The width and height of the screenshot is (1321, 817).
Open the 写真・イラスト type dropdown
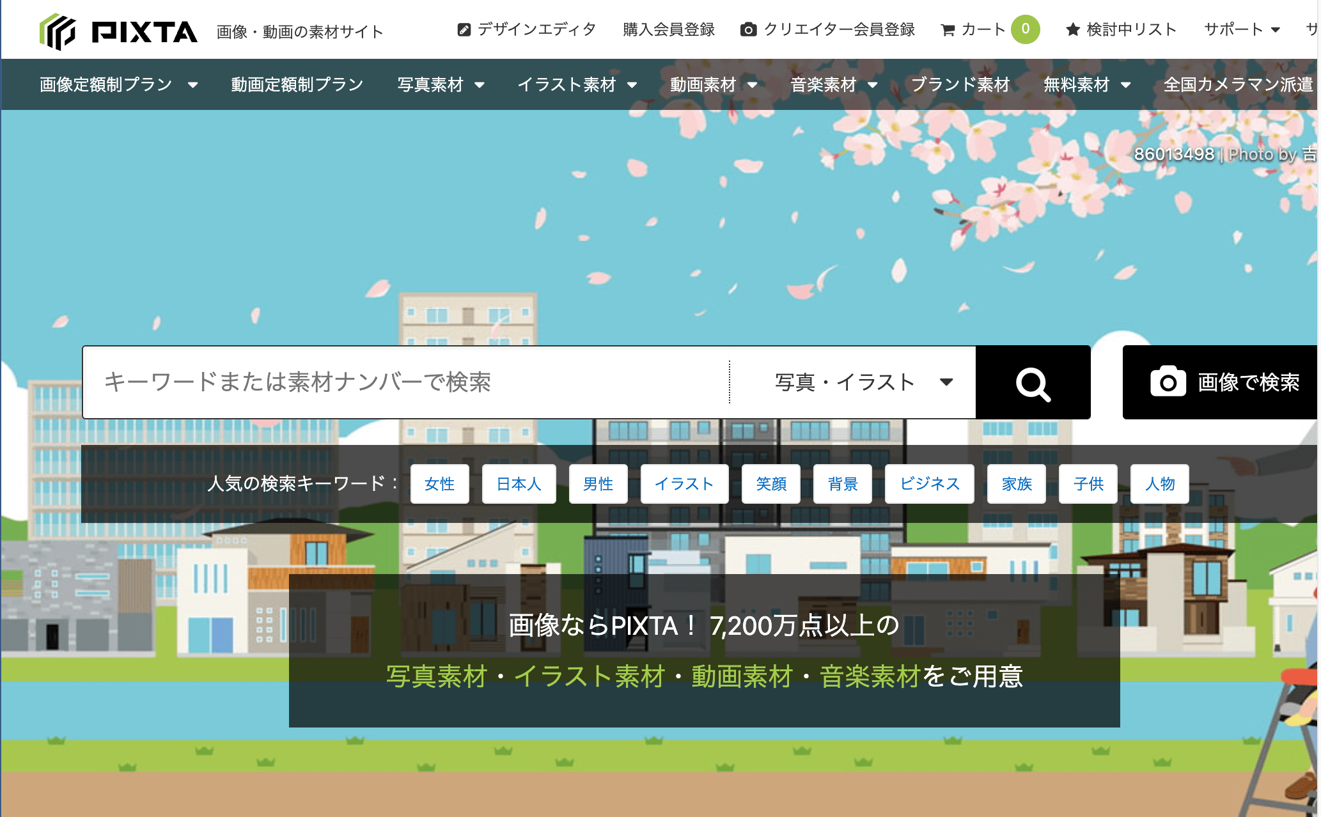[853, 382]
